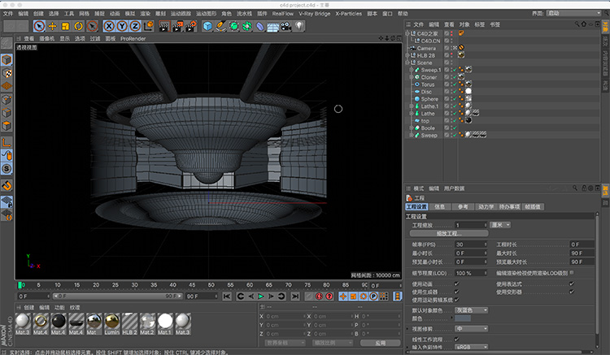Toggle the coordinate system cube icon
This screenshot has height=355, width=610.
pyautogui.click(x=149, y=26)
